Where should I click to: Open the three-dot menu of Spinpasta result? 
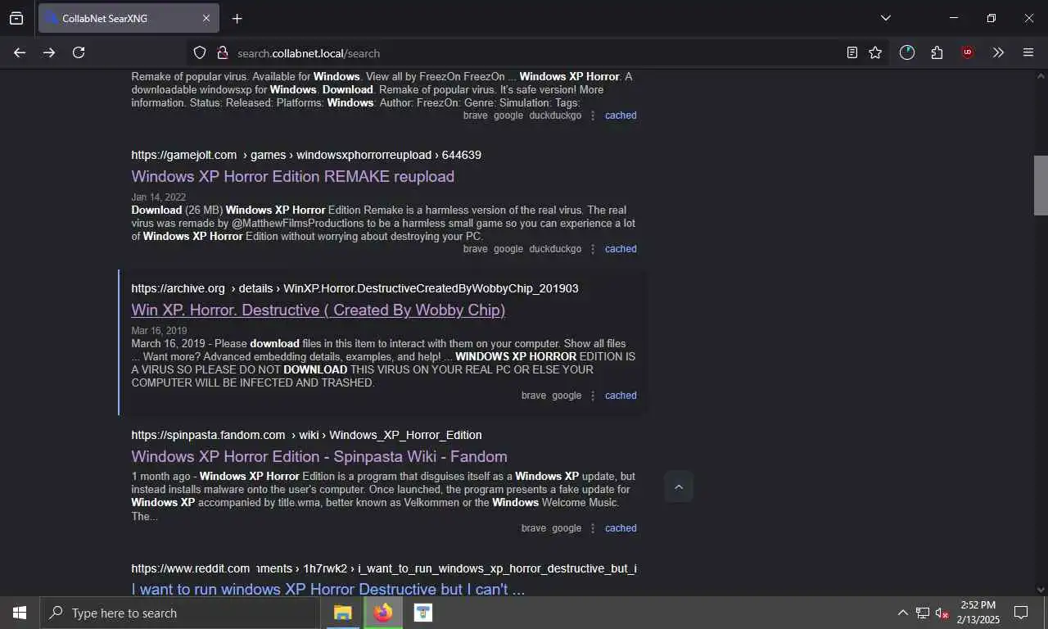(x=593, y=528)
